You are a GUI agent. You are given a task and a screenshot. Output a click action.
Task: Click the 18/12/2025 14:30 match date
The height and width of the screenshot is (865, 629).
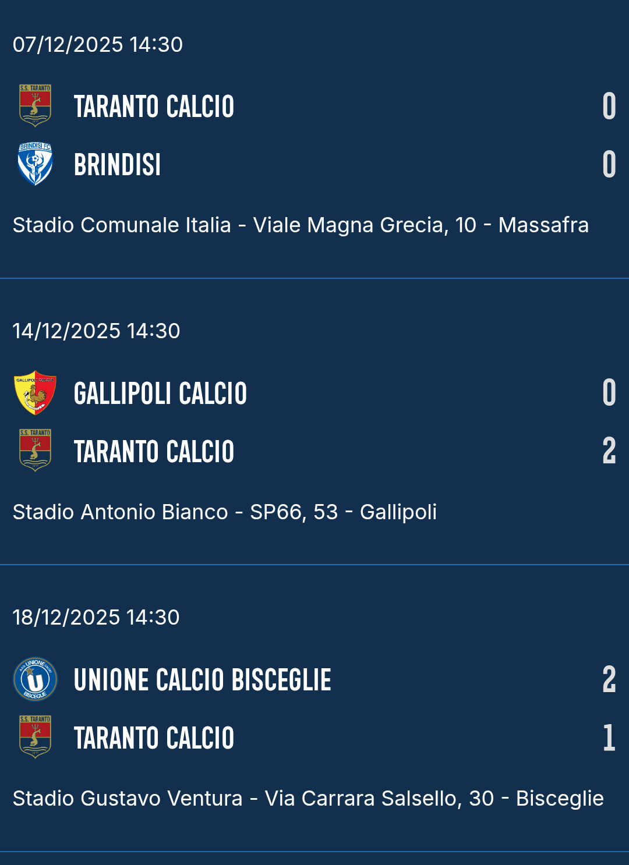[96, 617]
